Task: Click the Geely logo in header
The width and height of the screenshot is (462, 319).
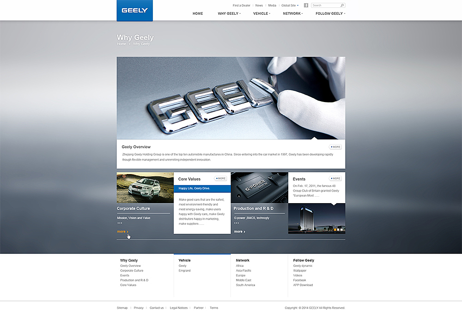Action: click(134, 11)
